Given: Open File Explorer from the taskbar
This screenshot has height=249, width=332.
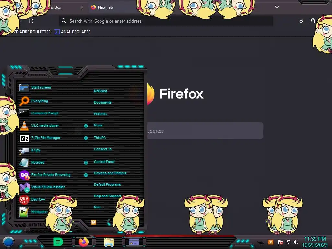Looking at the screenshot, I should 109,242.
